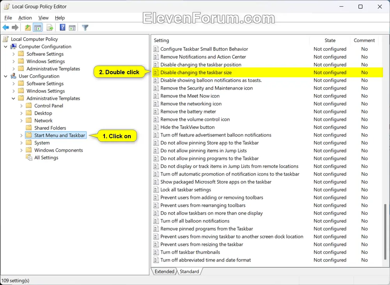This screenshot has height=285, width=390.
Task: Click the Export List toolbar icon
Action: (x=50, y=28)
